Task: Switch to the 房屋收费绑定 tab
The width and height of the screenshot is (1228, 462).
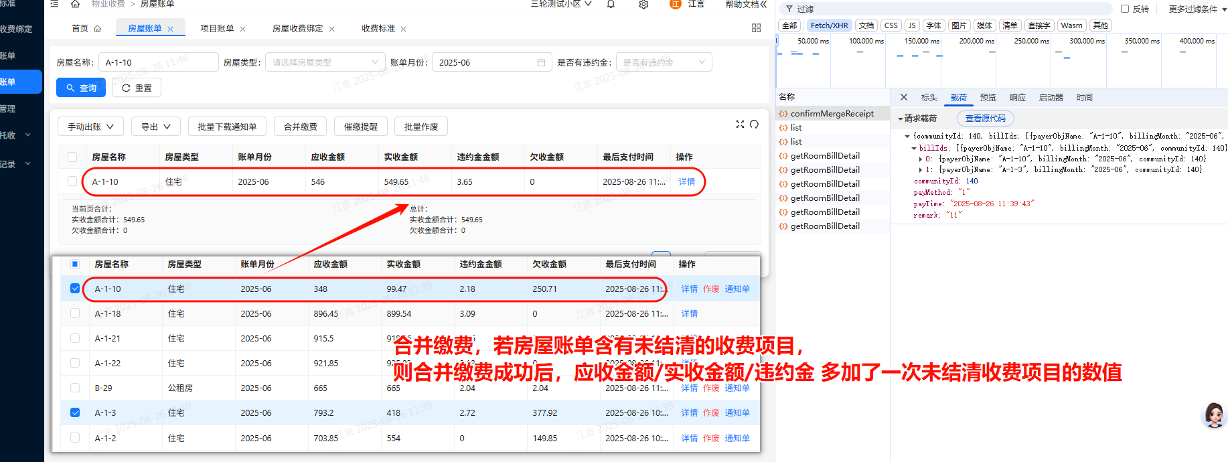Action: pyautogui.click(x=297, y=29)
